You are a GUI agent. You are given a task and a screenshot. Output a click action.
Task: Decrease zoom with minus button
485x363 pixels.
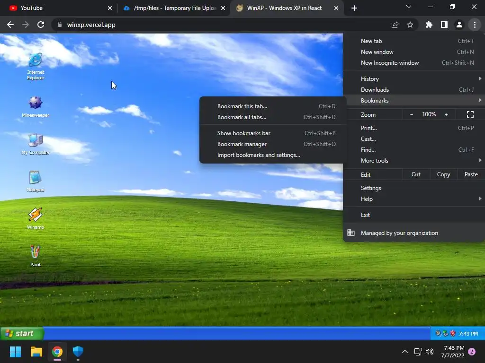tap(412, 114)
